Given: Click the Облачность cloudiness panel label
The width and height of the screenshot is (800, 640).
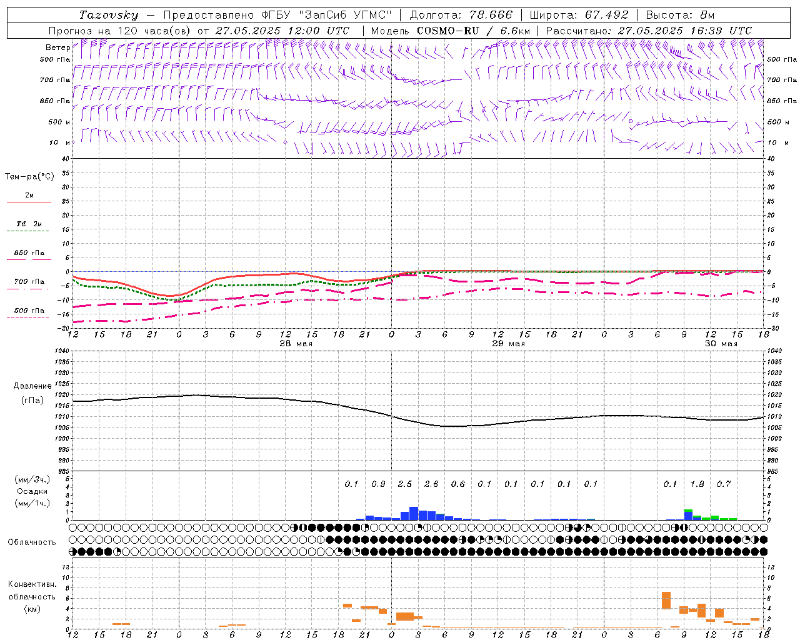Looking at the screenshot, I should [x=32, y=542].
